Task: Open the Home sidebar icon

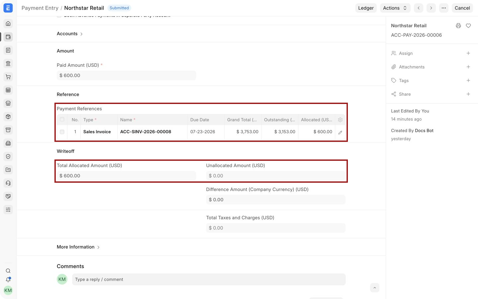Action: point(8,24)
